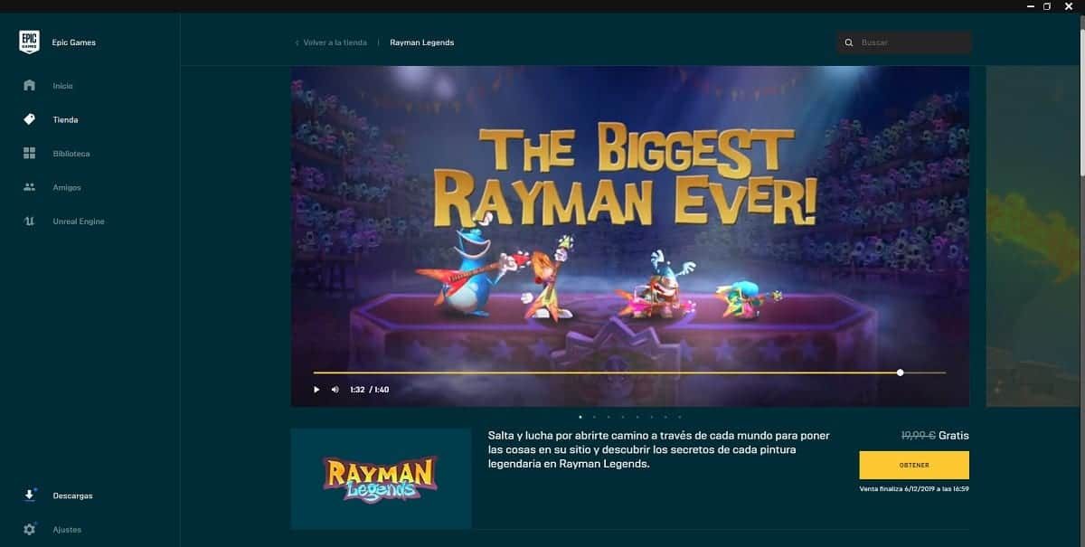1085x547 pixels.
Task: Click the OBTENER button
Action: coord(914,465)
